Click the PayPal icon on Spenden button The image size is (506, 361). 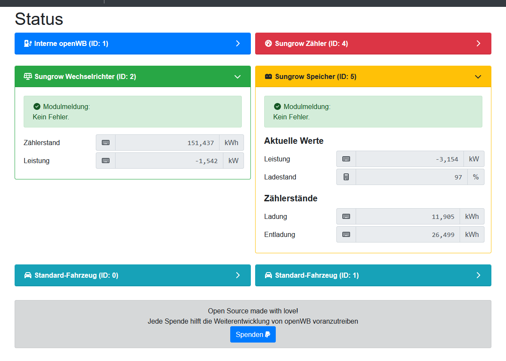(268, 334)
